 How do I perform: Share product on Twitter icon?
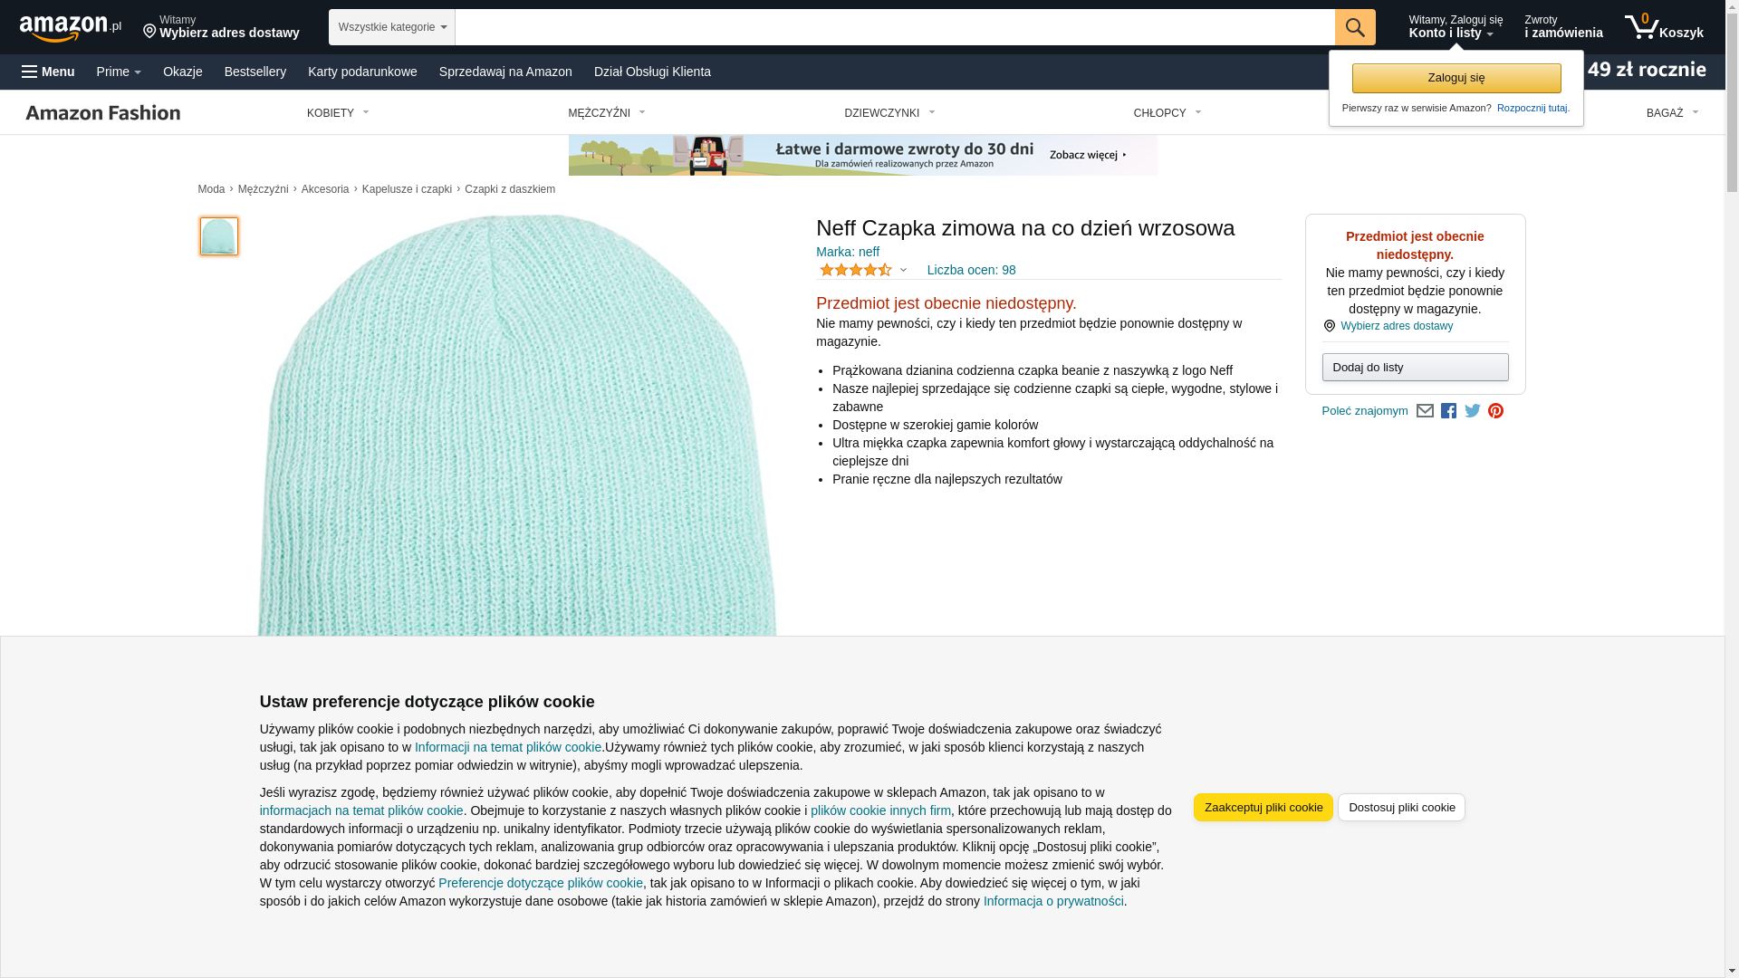click(1472, 411)
